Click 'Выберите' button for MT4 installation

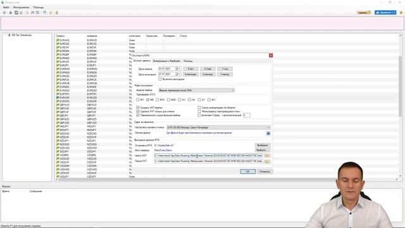pyautogui.click(x=263, y=145)
